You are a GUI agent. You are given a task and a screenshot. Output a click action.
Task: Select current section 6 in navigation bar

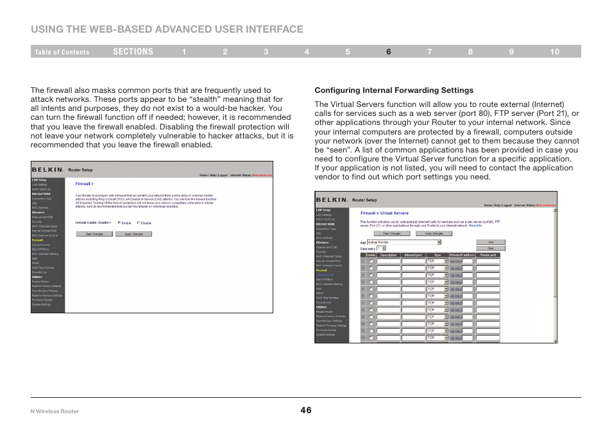pos(389,52)
